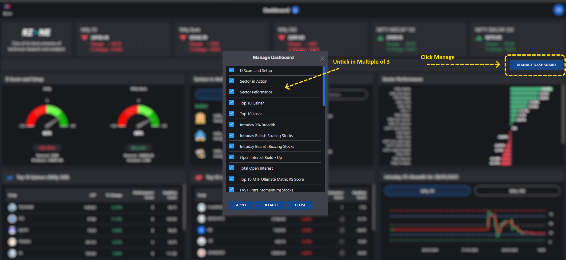The image size is (566, 260).
Task: Open the MANAGE DASHBOARD button
Action: (x=536, y=65)
